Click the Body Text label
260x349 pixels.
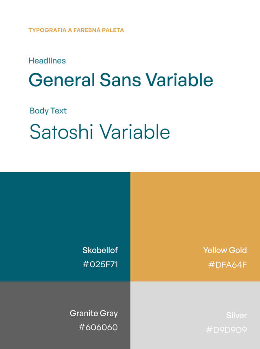point(48,111)
